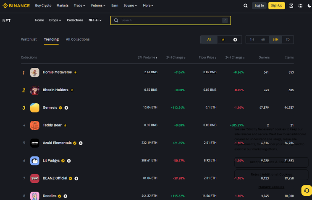Click Doodles collection avatar

(x=34, y=196)
